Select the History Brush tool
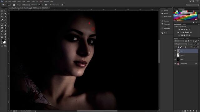 [x=5, y=22]
